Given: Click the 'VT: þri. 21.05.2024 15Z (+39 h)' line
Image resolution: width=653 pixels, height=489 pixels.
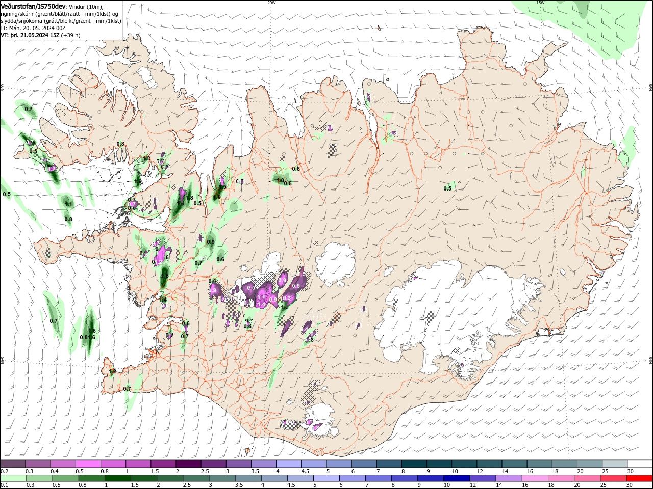Looking at the screenshot, I should [40, 35].
